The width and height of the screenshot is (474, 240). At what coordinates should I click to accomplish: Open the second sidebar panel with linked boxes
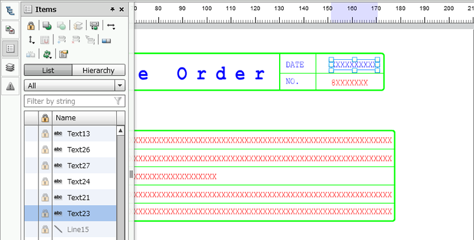pos(10,30)
